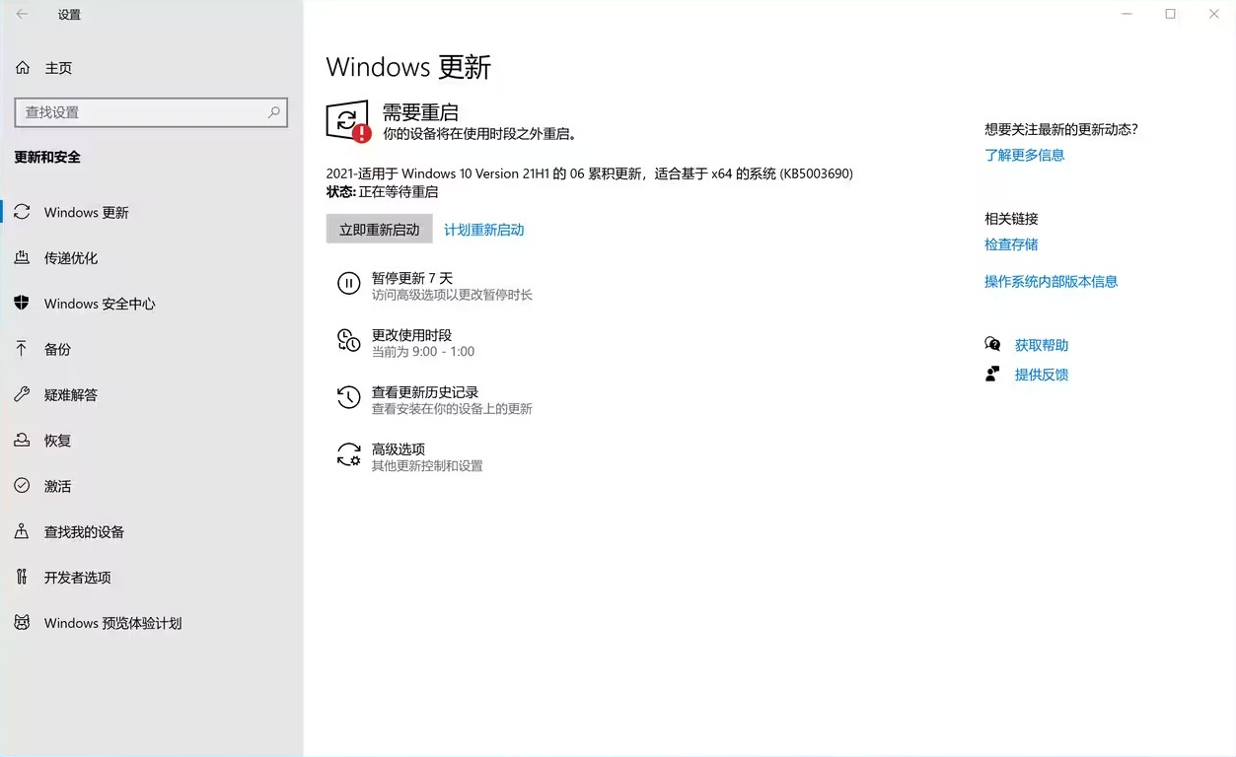Click the Windows 安全中心 shield icon
Image resolution: width=1236 pixels, height=757 pixels.
(22, 303)
